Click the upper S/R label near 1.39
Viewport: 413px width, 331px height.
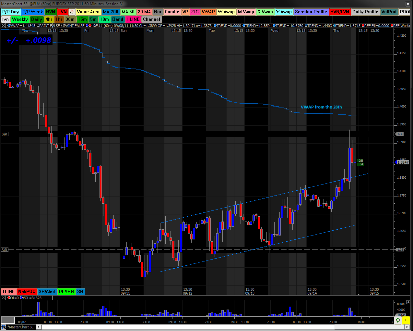coord(5,134)
